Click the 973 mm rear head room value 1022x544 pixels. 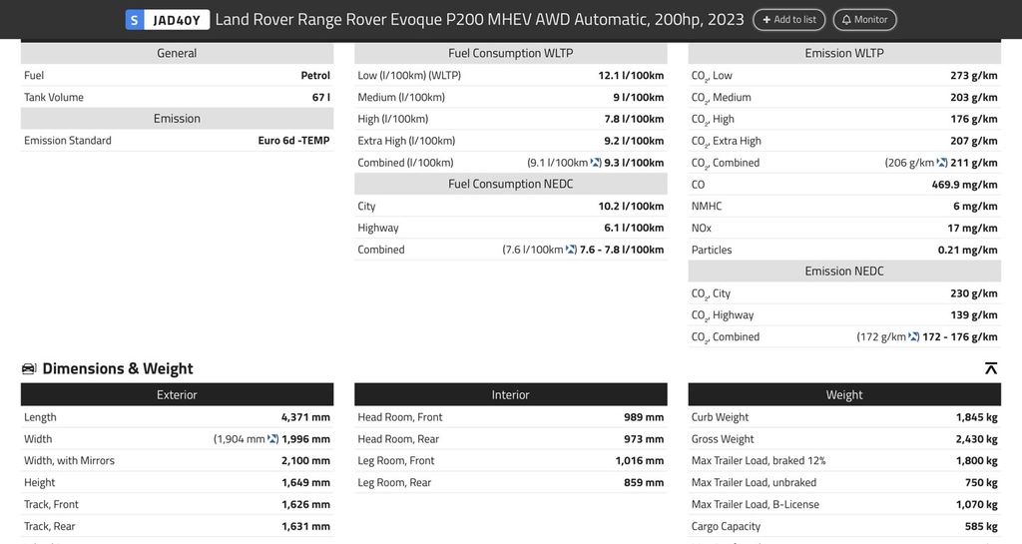[x=644, y=439]
